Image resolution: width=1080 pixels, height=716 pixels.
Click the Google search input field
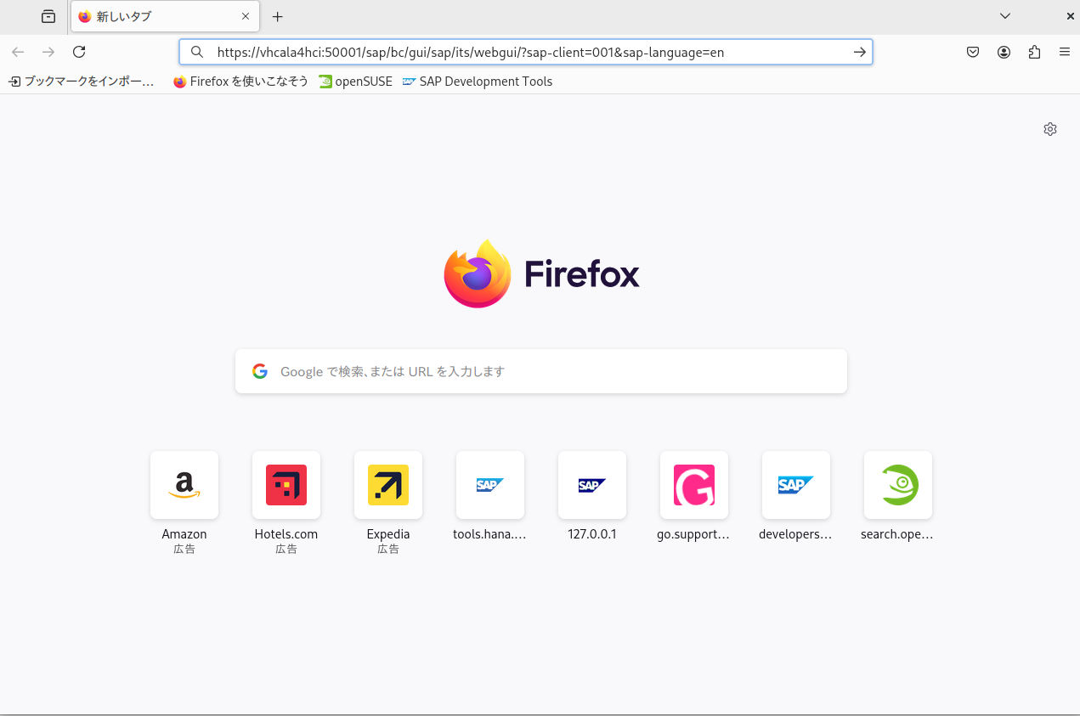(x=541, y=370)
